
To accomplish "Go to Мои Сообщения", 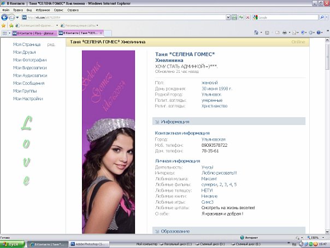I will click(28, 83).
